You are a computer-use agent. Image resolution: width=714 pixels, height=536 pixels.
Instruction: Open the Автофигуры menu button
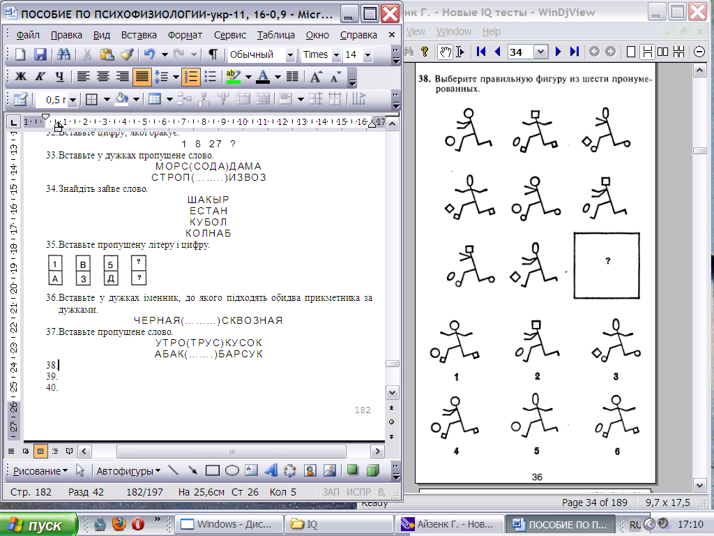[x=128, y=471]
